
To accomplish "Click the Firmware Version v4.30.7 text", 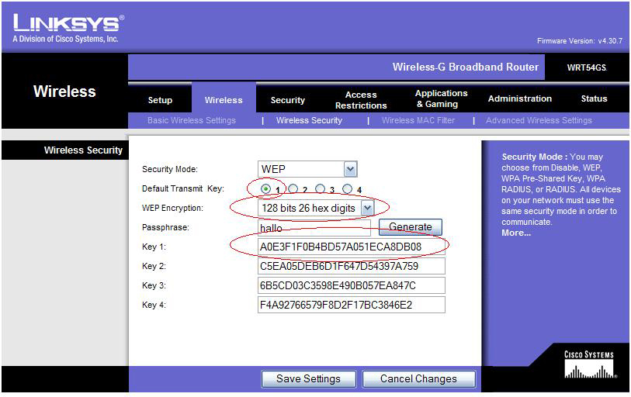I will point(580,40).
